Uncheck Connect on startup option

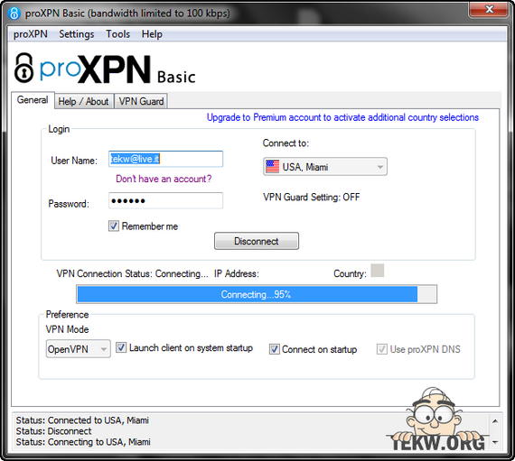275,349
